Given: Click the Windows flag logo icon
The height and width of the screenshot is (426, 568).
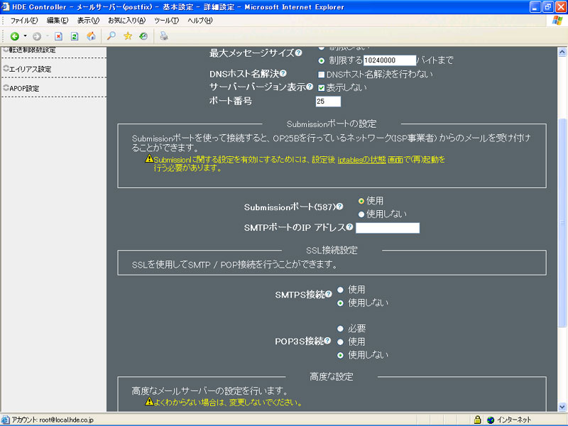Looking at the screenshot, I should (557, 21).
